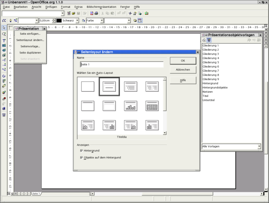Choose the chart layout thumbnail
269x203 pixels.
131,106
